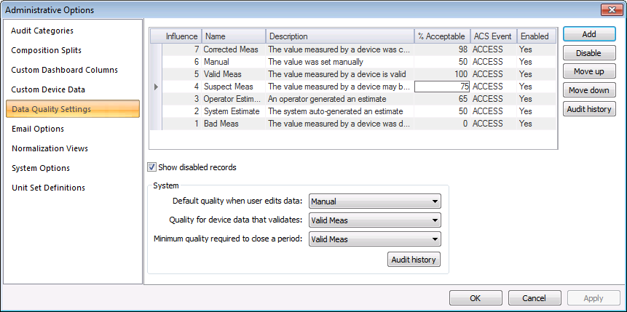Open Audit Categories section
Image resolution: width=627 pixels, height=312 pixels.
click(42, 31)
